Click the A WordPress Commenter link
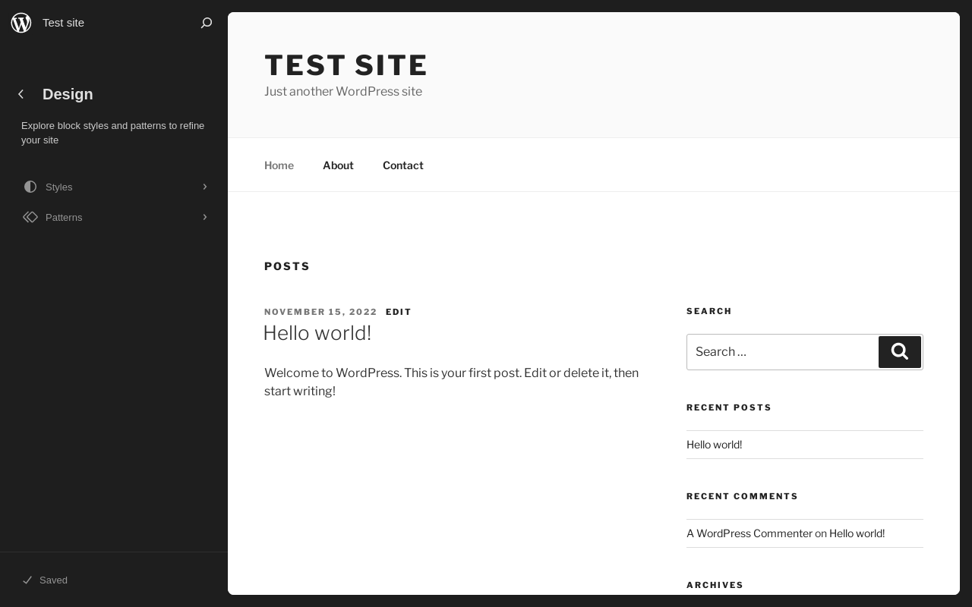 coord(749,533)
